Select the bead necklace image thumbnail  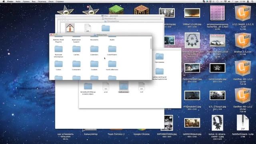[192, 40]
